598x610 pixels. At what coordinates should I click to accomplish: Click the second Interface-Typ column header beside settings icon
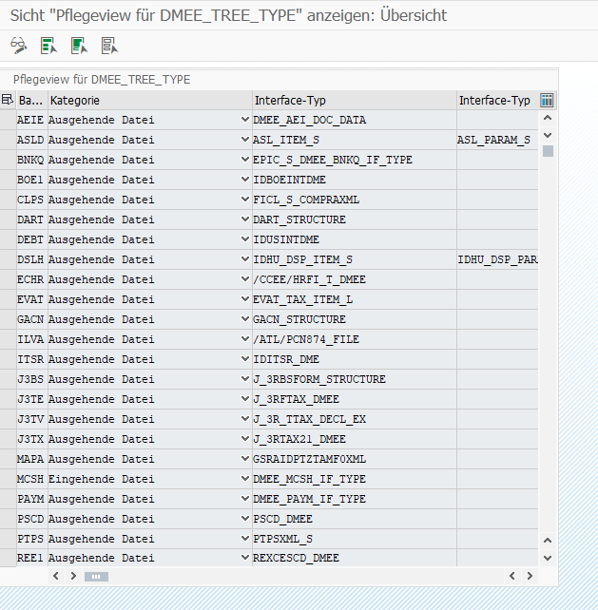pyautogui.click(x=497, y=101)
